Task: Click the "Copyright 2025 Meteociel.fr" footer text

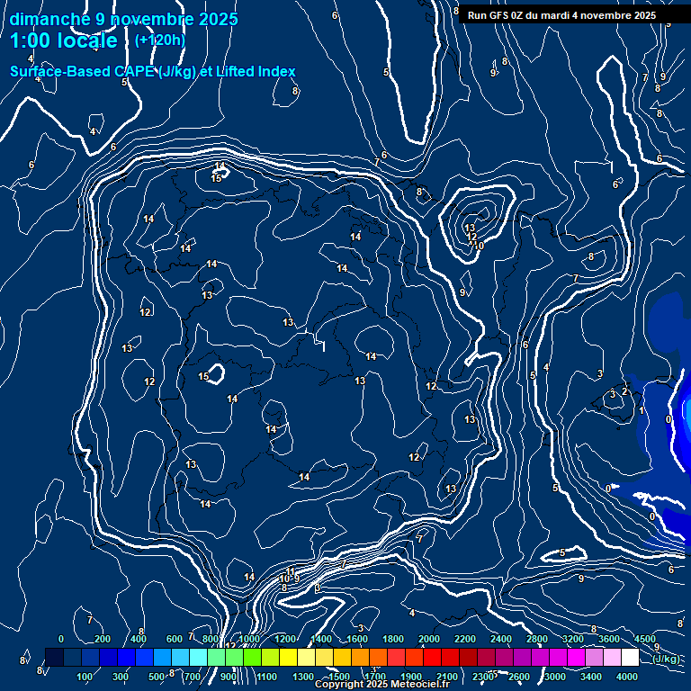Action: coord(382,684)
